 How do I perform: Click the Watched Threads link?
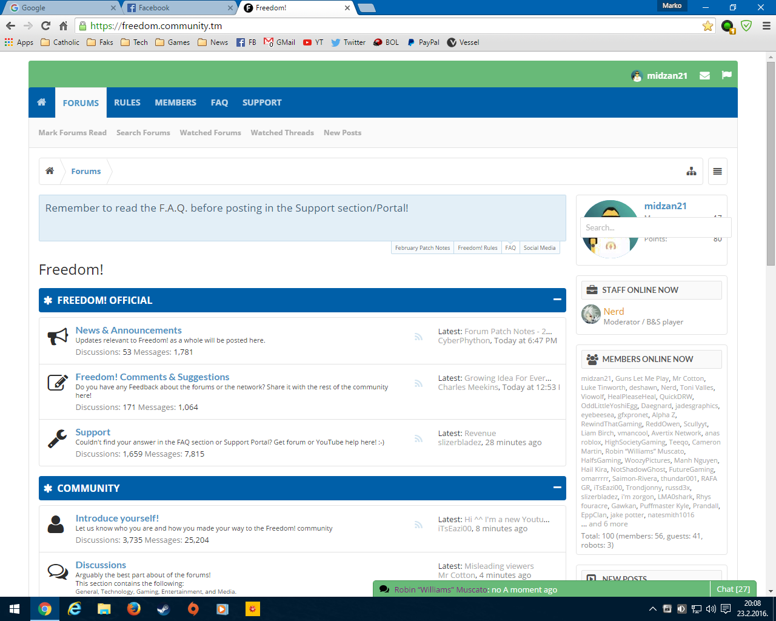(x=282, y=133)
